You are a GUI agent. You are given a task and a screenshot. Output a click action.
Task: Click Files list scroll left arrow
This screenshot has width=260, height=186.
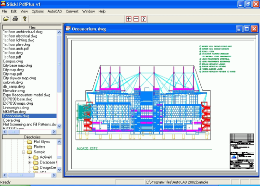point(5,132)
